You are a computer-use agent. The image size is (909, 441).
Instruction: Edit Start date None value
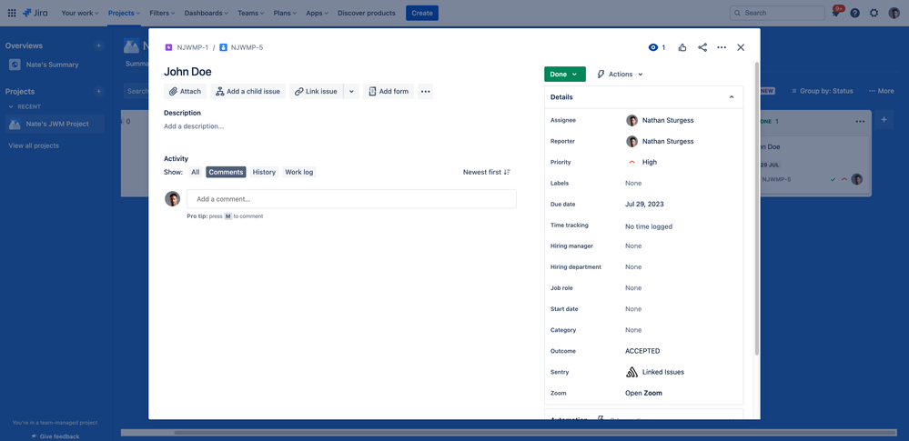[633, 309]
